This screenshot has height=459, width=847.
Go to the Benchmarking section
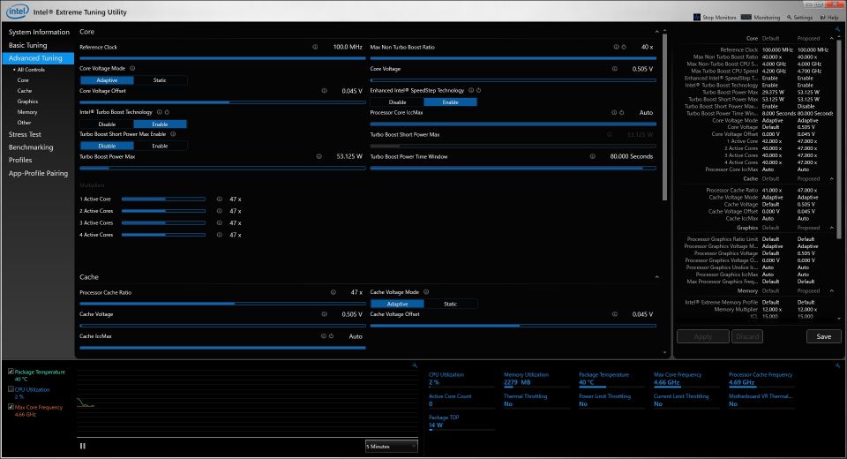tap(31, 147)
